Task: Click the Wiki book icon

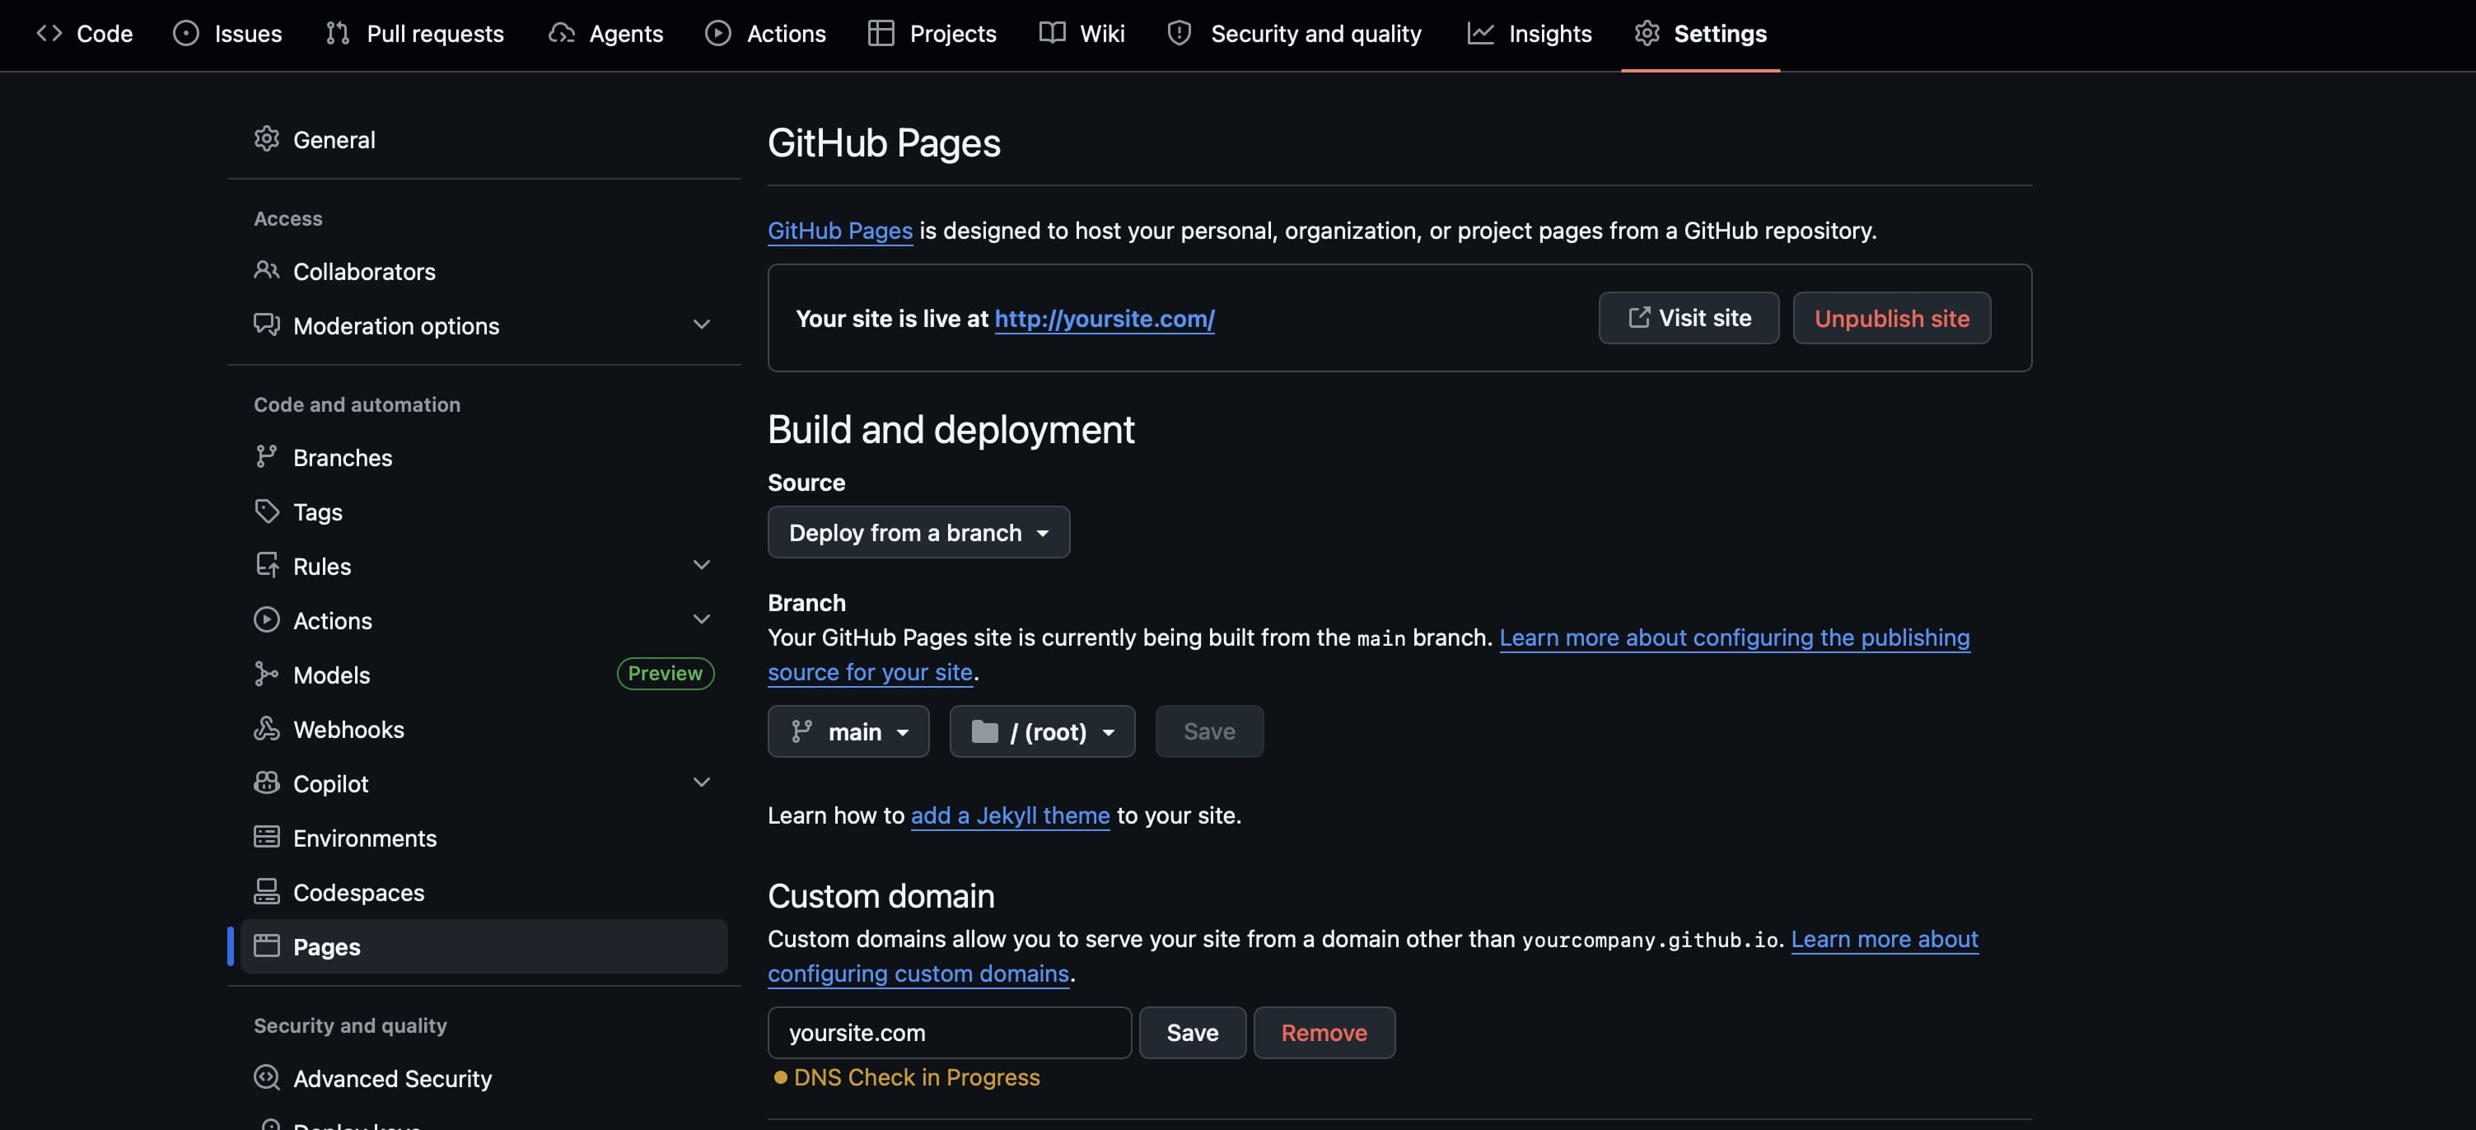Action: [x=1053, y=34]
